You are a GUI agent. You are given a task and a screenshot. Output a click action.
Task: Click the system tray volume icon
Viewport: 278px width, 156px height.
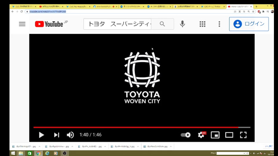pyautogui.click(x=254, y=153)
